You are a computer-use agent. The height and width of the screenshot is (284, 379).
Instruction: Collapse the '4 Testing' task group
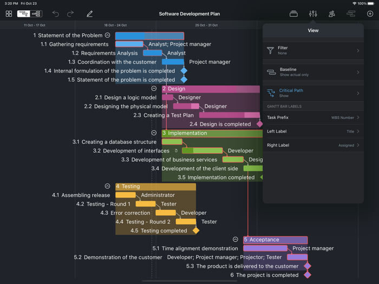[x=107, y=187]
